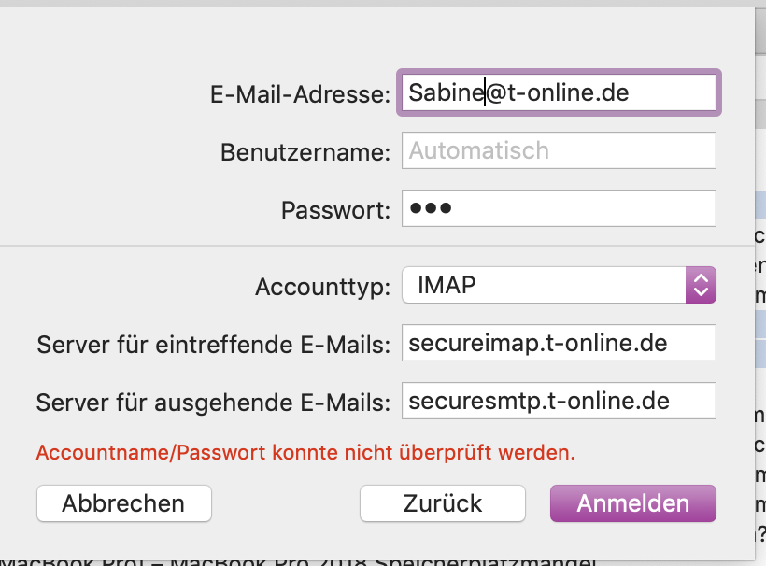This screenshot has height=566, width=766.
Task: Click the "Accounttyp:" label
Action: [x=322, y=286]
